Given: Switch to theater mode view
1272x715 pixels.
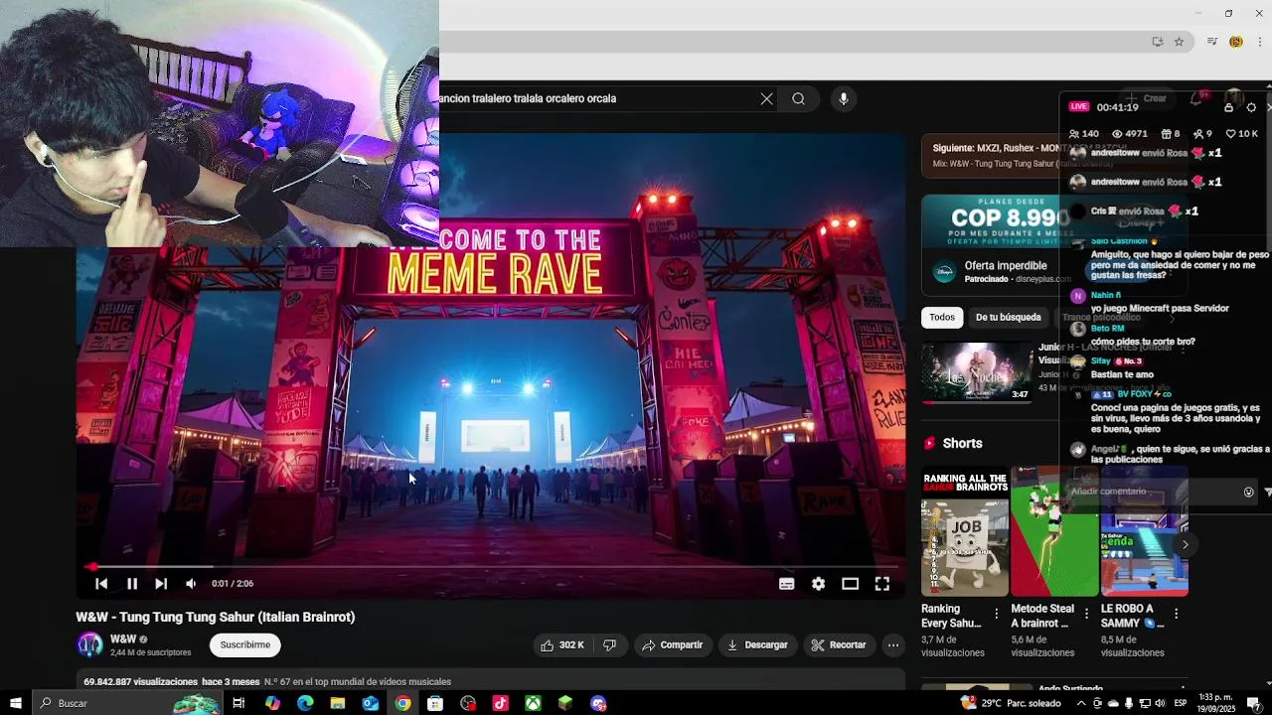Looking at the screenshot, I should 850,584.
